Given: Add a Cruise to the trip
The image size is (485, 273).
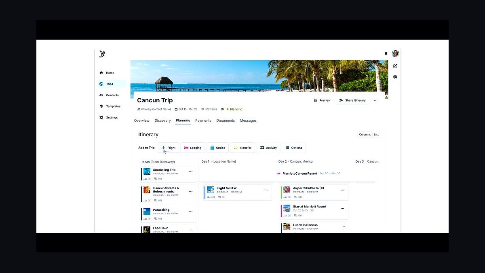Looking at the screenshot, I should tap(217, 148).
